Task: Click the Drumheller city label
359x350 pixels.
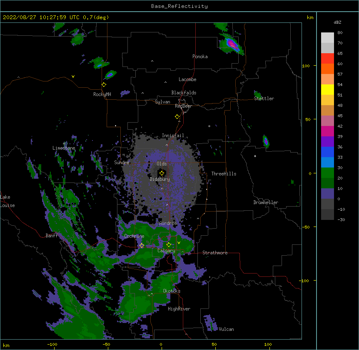Action: click(x=266, y=202)
